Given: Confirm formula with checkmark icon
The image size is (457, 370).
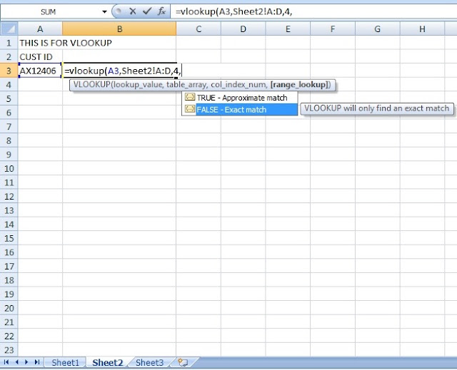Looking at the screenshot, I should [x=147, y=11].
